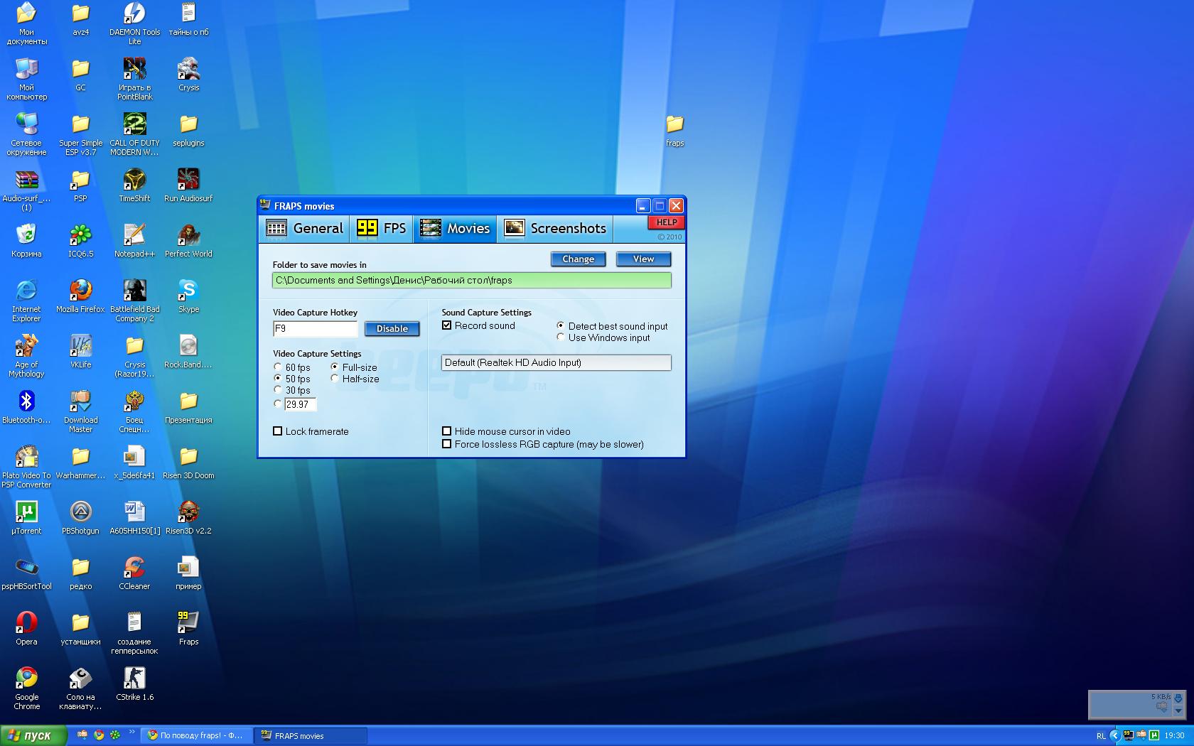
Task: Toggle the Record sound checkbox
Action: pyautogui.click(x=447, y=325)
